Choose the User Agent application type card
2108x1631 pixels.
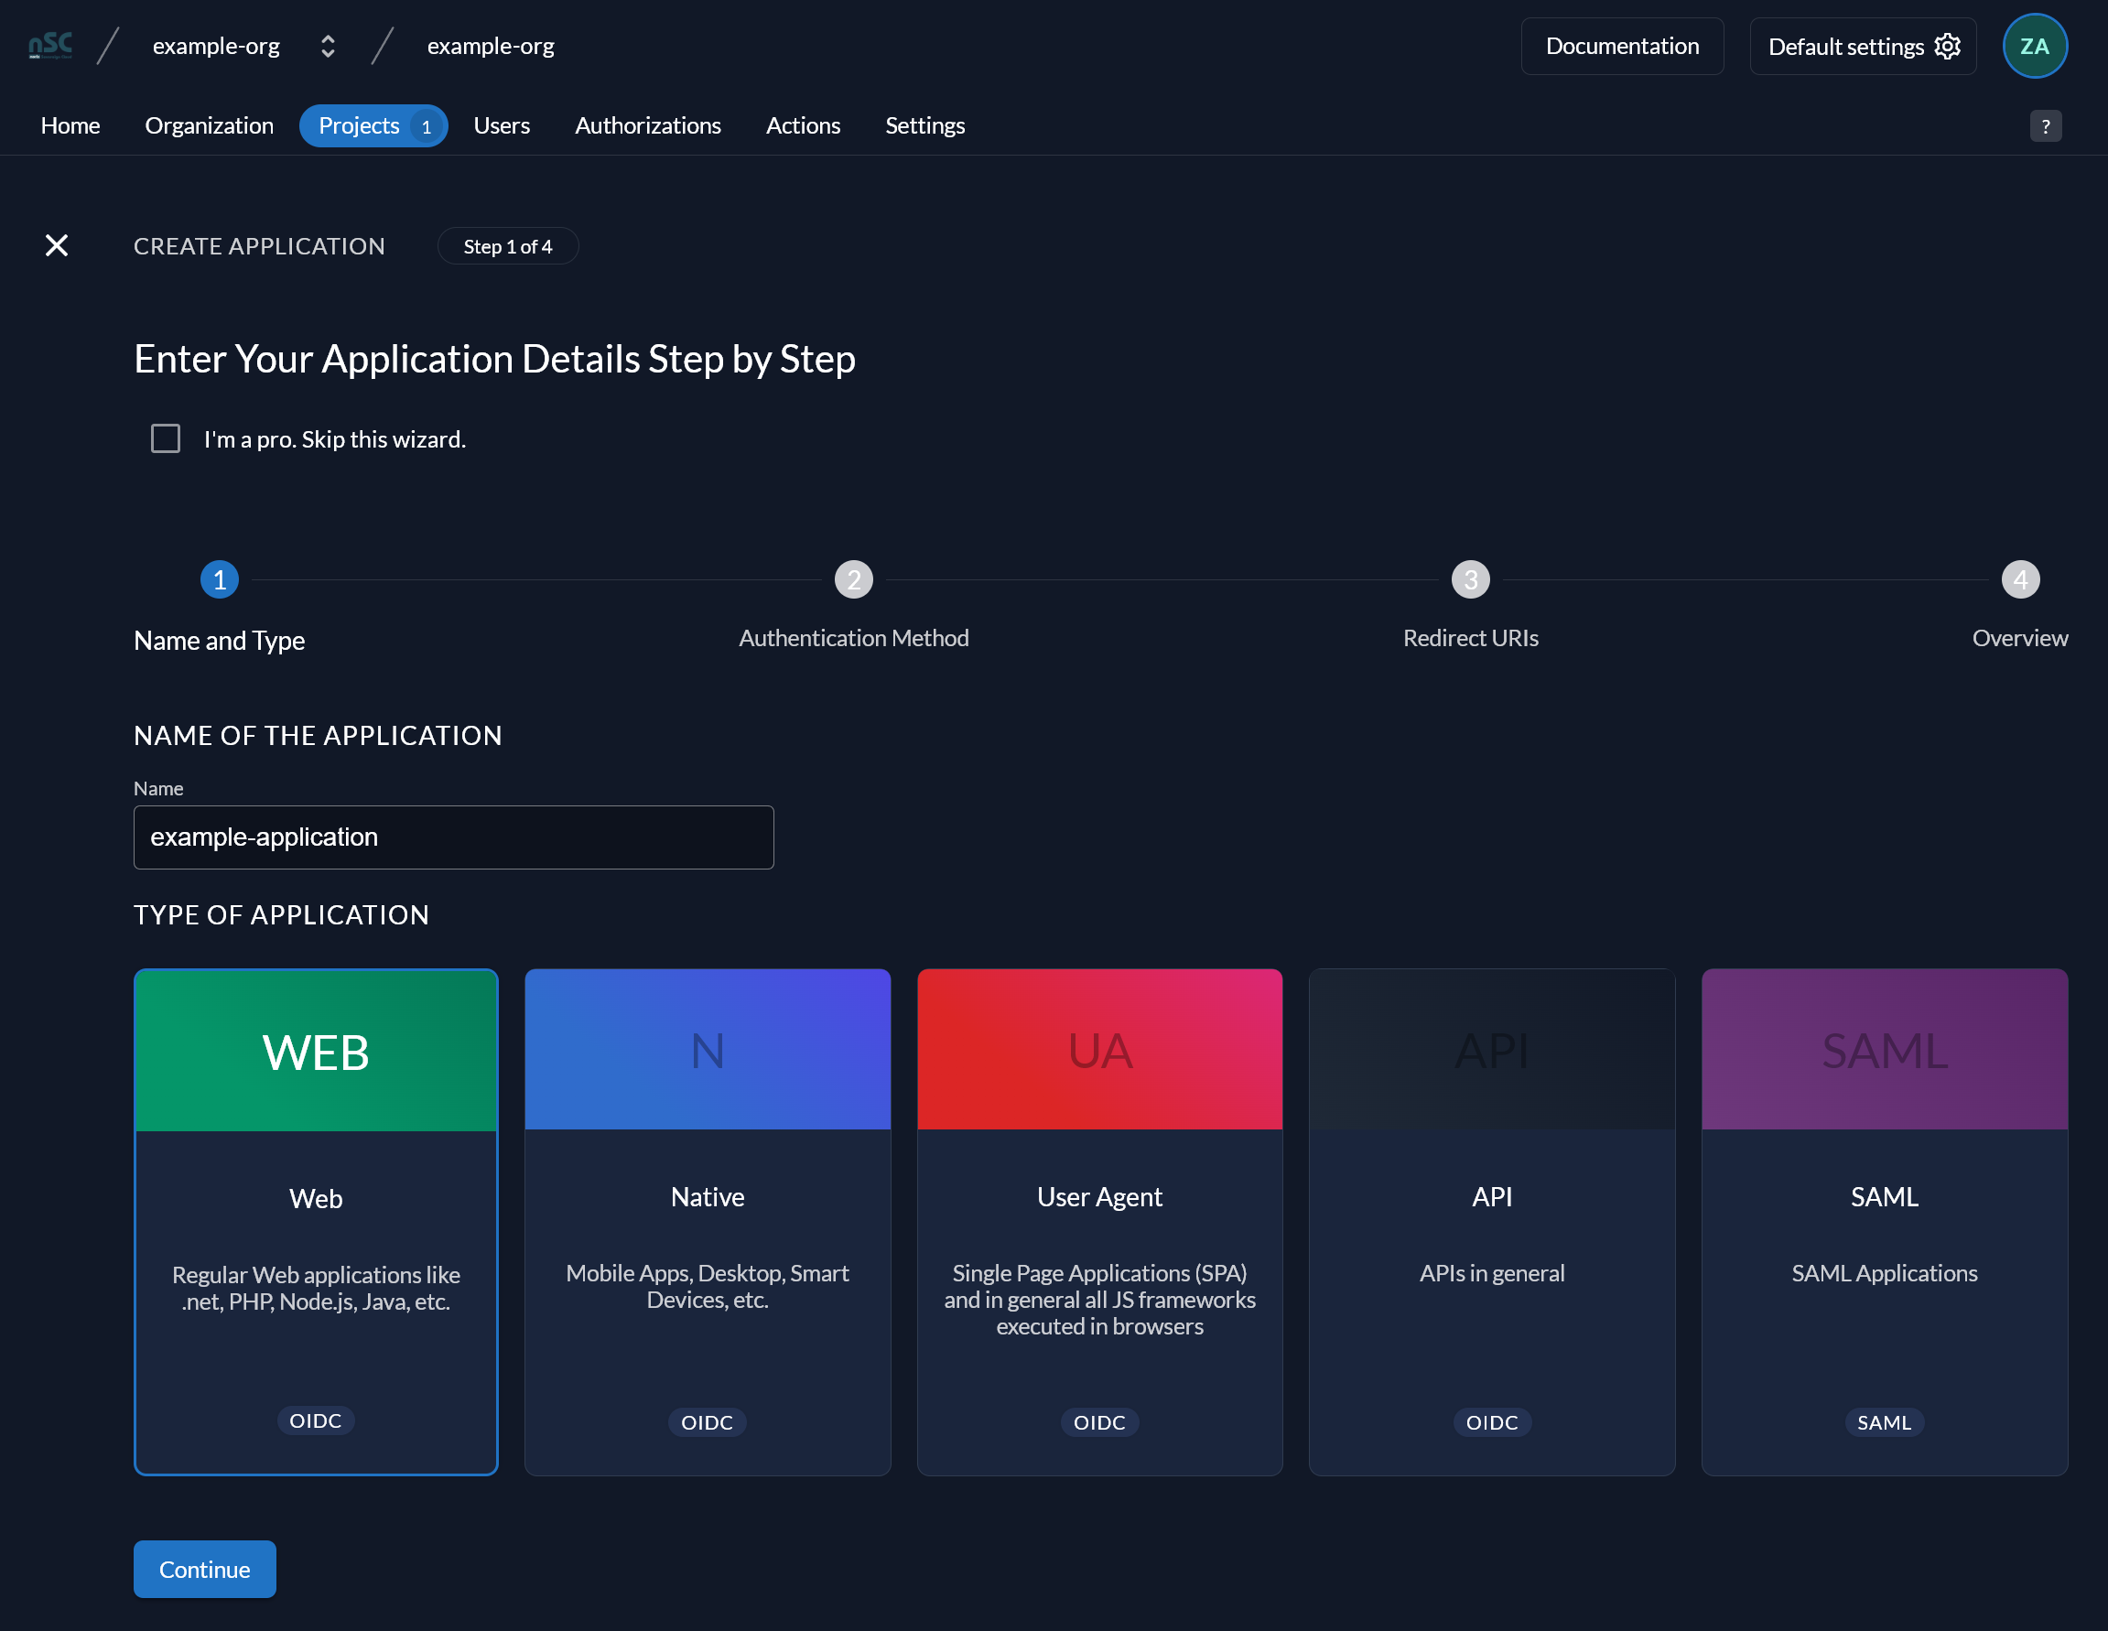1099,1221
